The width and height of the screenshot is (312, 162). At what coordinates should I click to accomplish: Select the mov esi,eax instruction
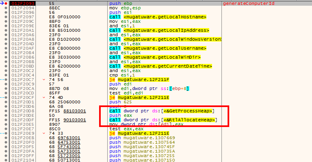pos(125,22)
